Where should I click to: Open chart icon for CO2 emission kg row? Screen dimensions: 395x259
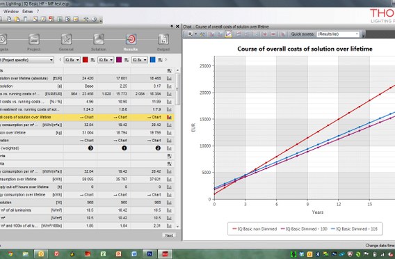click(169, 133)
